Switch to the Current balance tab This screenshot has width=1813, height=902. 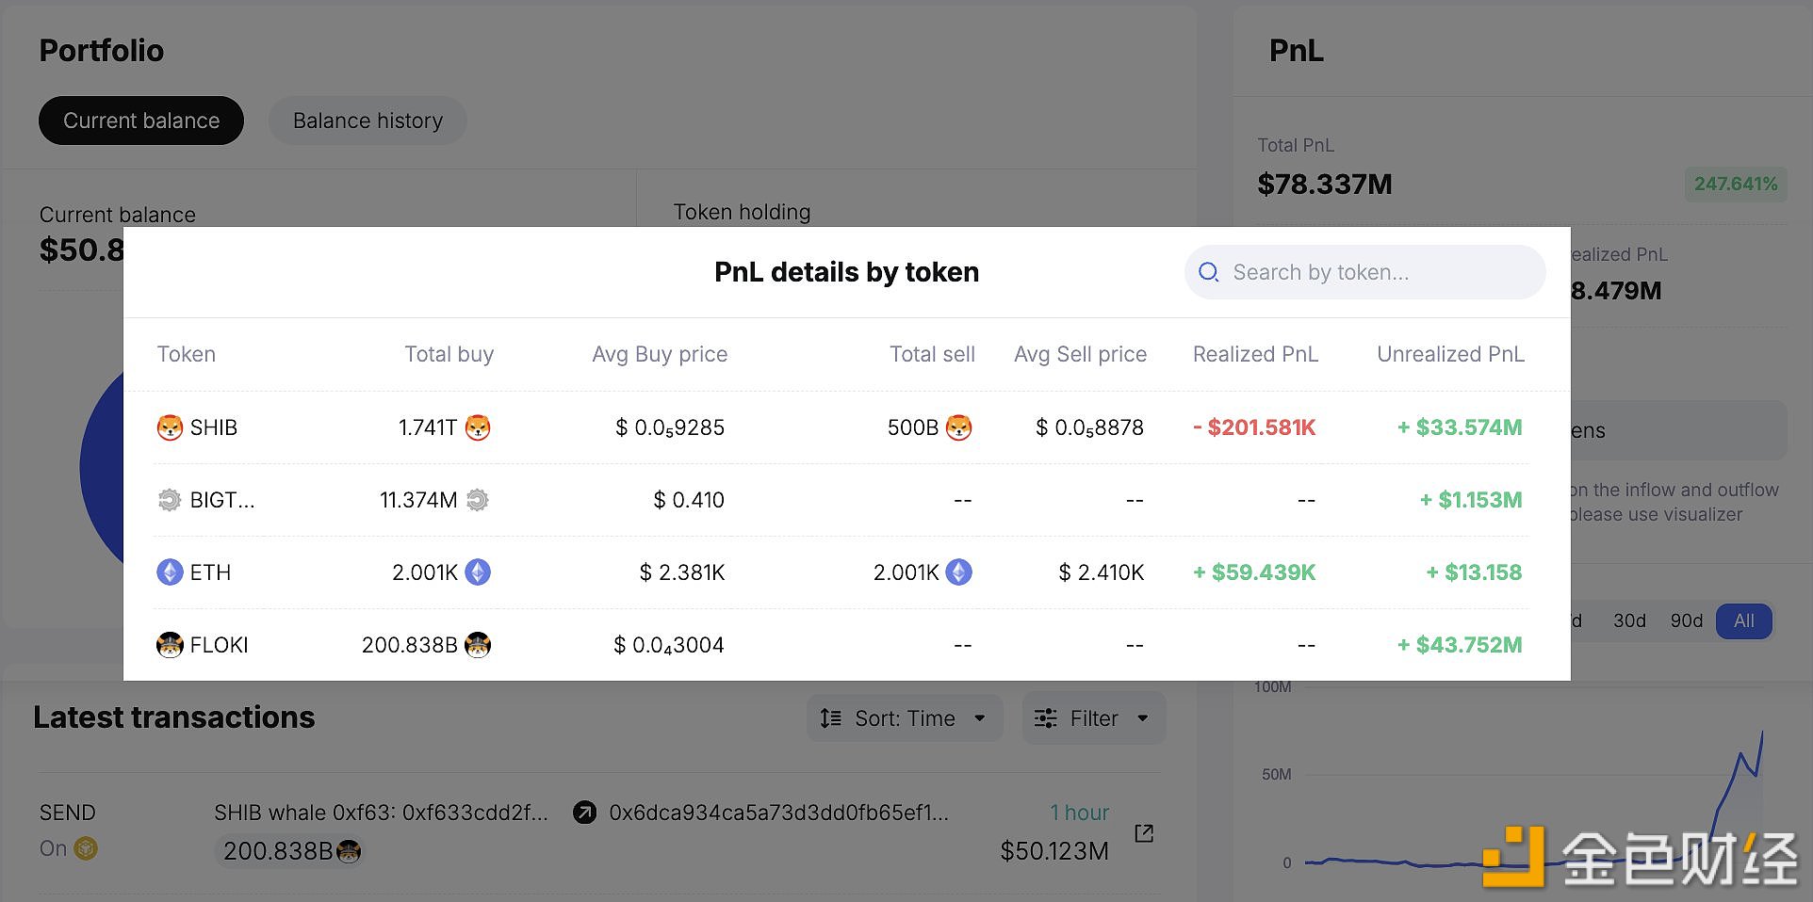click(x=141, y=121)
